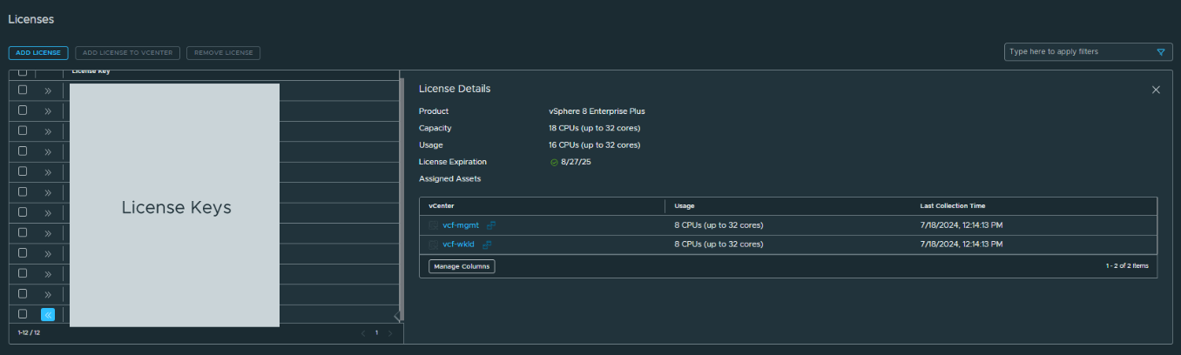The image size is (1181, 355).
Task: Click the green license expiration status icon
Action: point(554,163)
